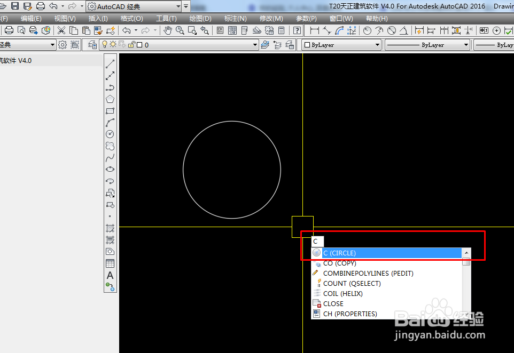Click the Center Mark tool
514x353 pixels.
[496, 31]
